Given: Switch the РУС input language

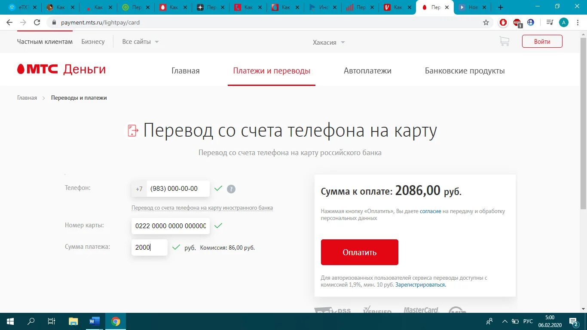Looking at the screenshot, I should point(528,321).
